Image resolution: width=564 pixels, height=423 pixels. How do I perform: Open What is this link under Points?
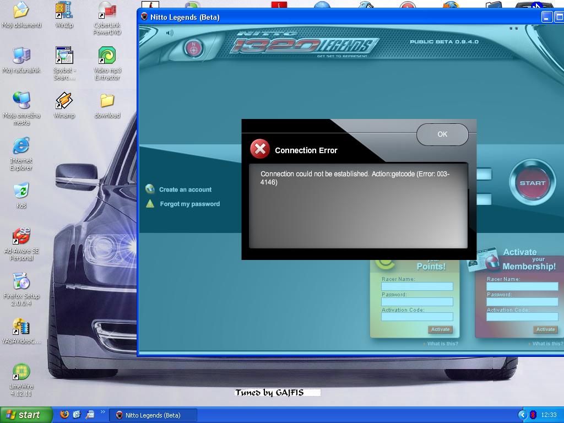(x=442, y=344)
